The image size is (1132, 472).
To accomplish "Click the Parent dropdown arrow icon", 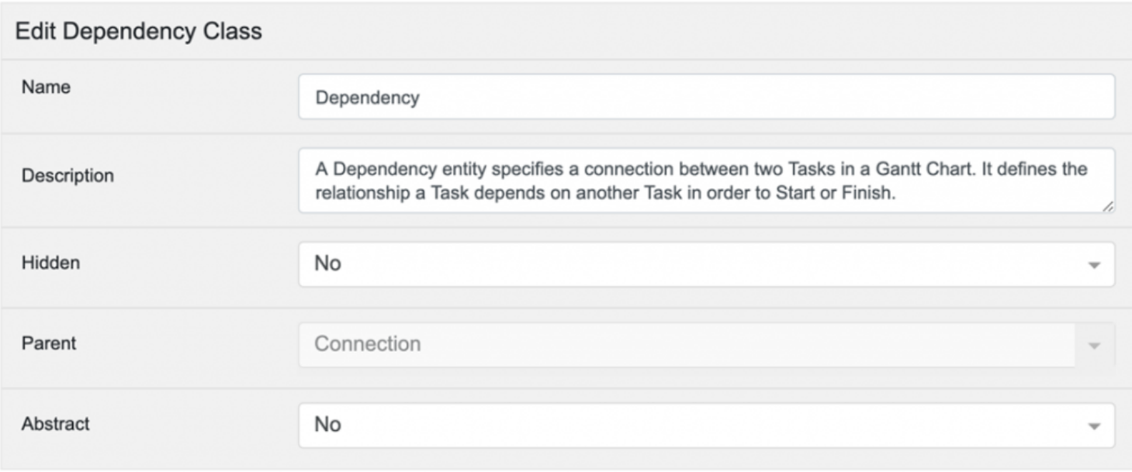I will point(1094,346).
